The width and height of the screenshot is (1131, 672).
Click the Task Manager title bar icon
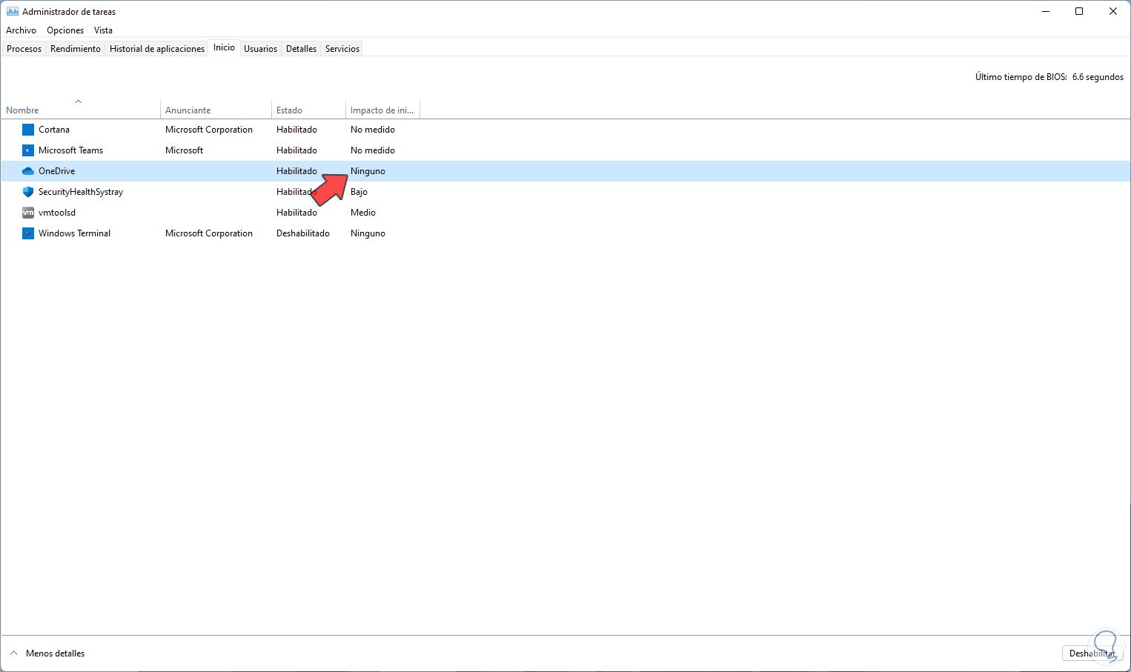click(12, 12)
